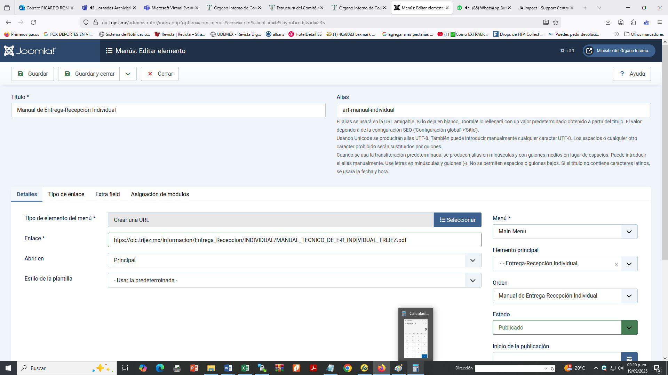Viewport: 668px width, 375px height.
Task: Open the Menú dropdown showing Main Menu
Action: tap(565, 232)
